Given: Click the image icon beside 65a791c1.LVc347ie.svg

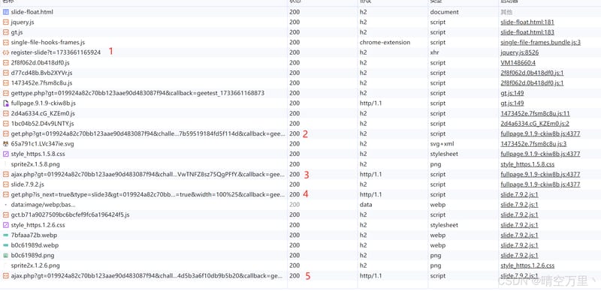Looking at the screenshot, I should point(5,144).
